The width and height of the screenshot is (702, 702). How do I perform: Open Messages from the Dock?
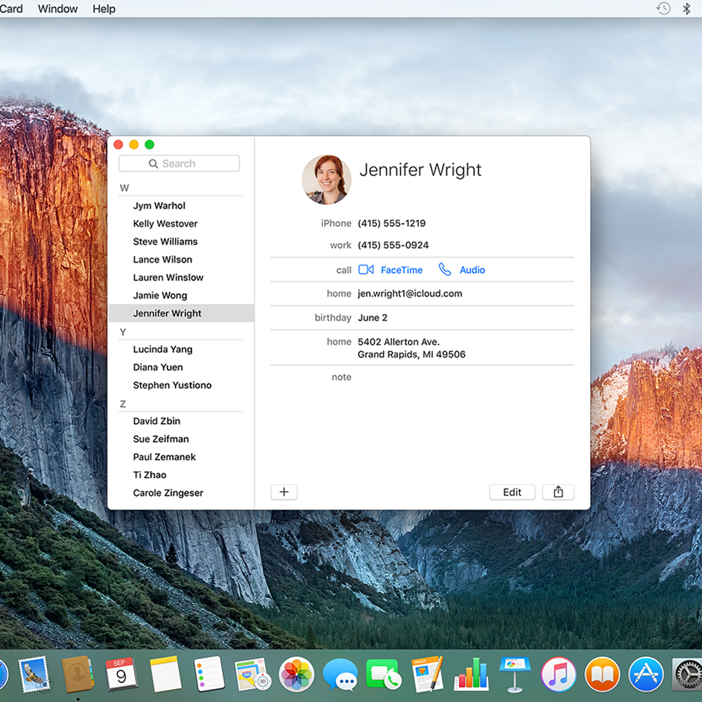(341, 674)
